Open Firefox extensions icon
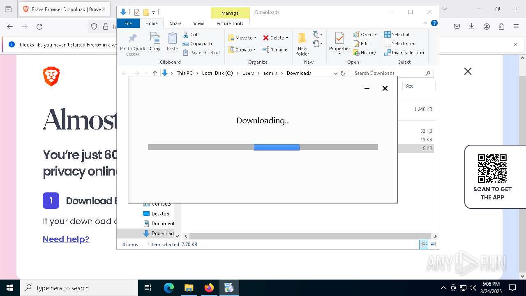This screenshot has width=526, height=296. pos(501,27)
